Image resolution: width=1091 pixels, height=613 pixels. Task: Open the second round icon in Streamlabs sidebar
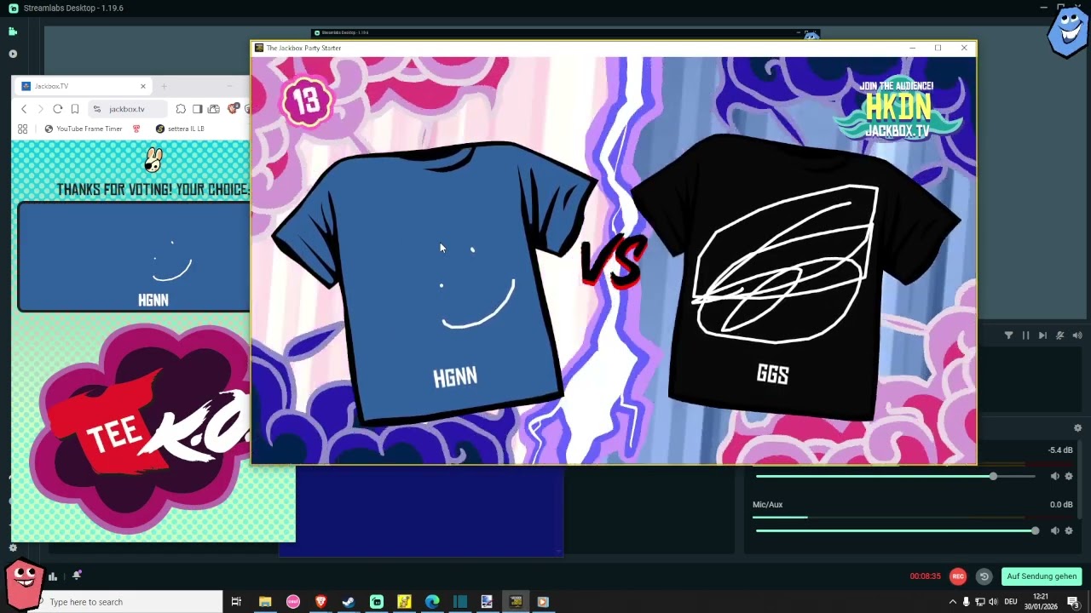pos(13,54)
